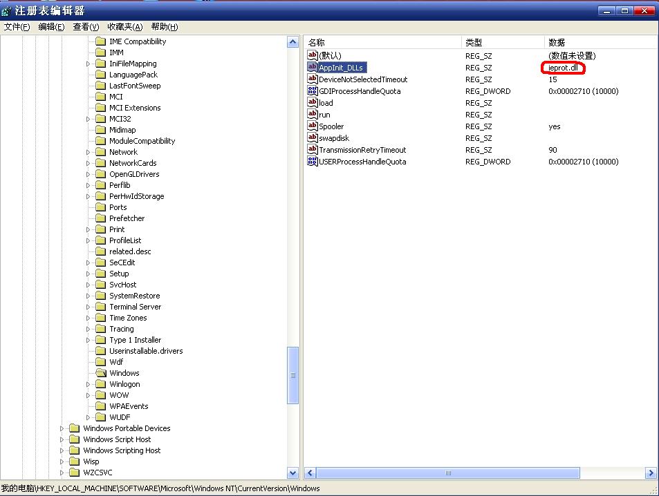The width and height of the screenshot is (659, 496).
Task: Expand the SystemRestore key
Action: point(88,296)
